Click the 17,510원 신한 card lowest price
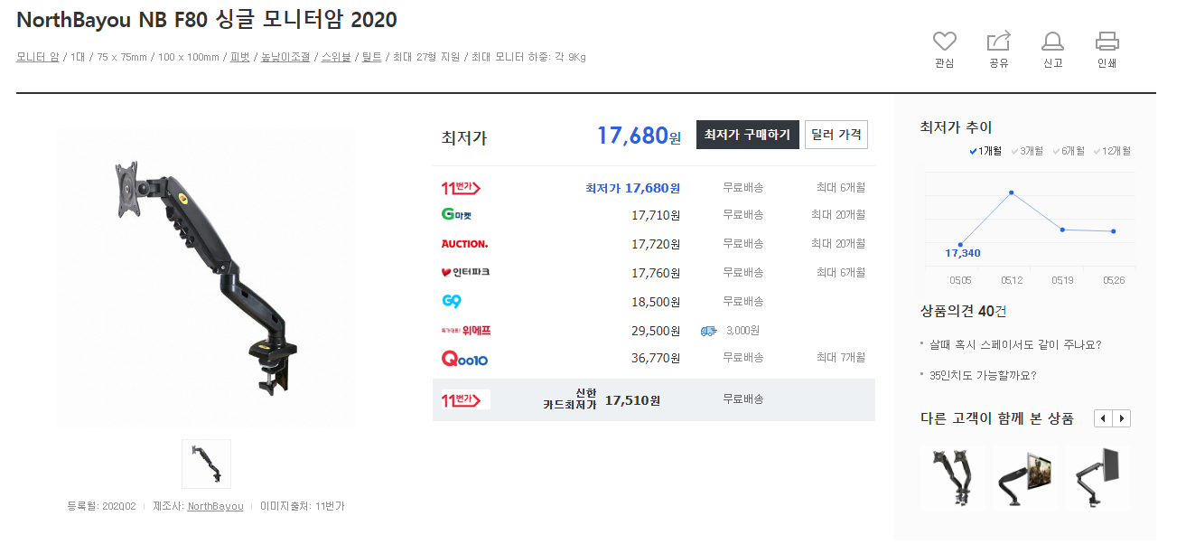Screen dimensions: 1186x544 click(632, 399)
